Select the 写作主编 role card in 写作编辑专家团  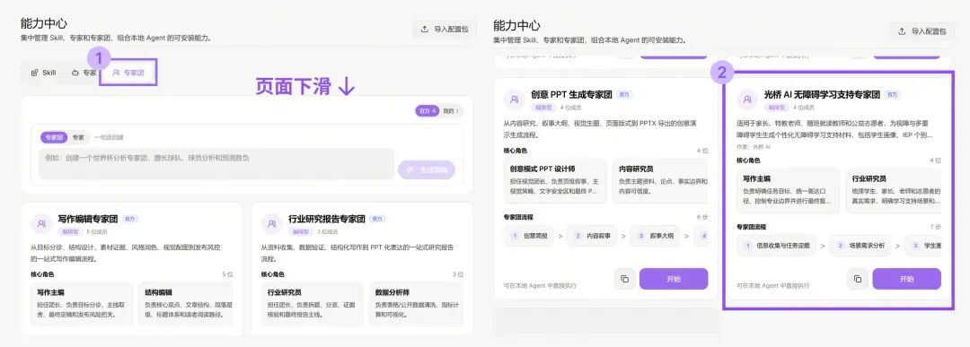click(x=82, y=304)
